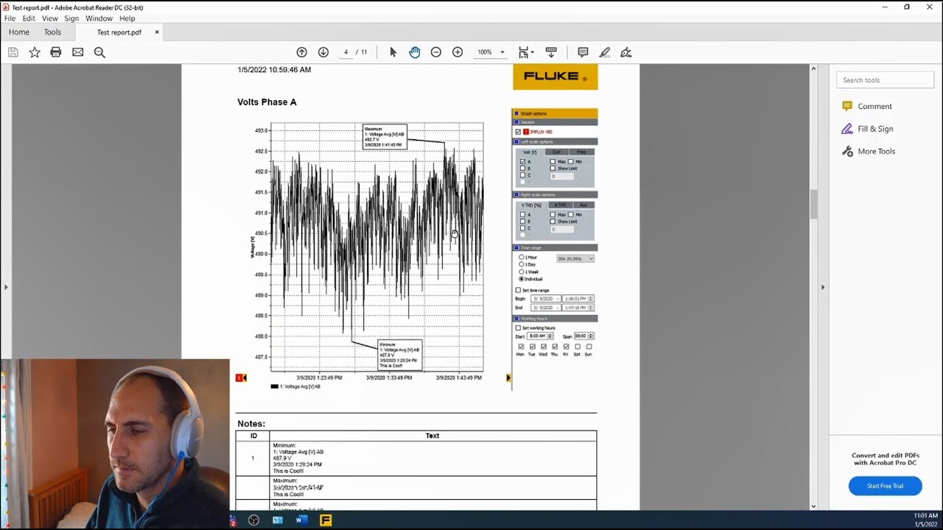The image size is (943, 530).
Task: Toggle the Sat working day checkbox
Action: coord(578,347)
